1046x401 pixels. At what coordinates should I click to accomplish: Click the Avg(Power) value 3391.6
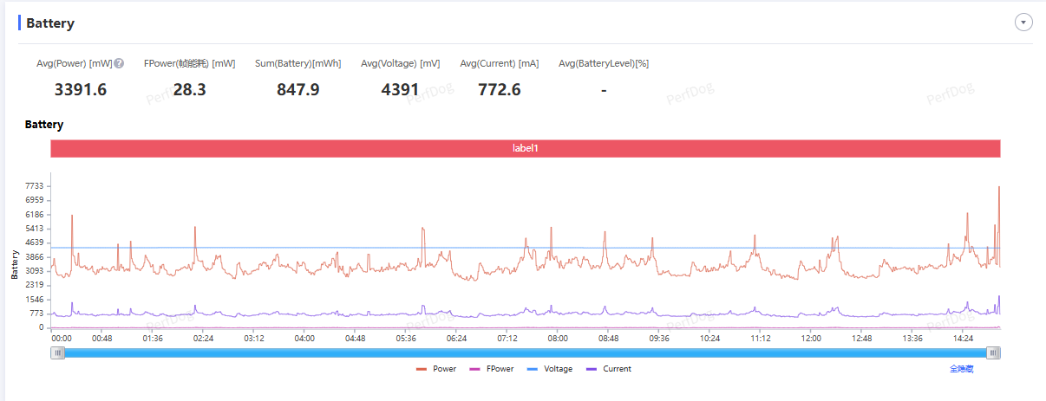click(x=80, y=89)
